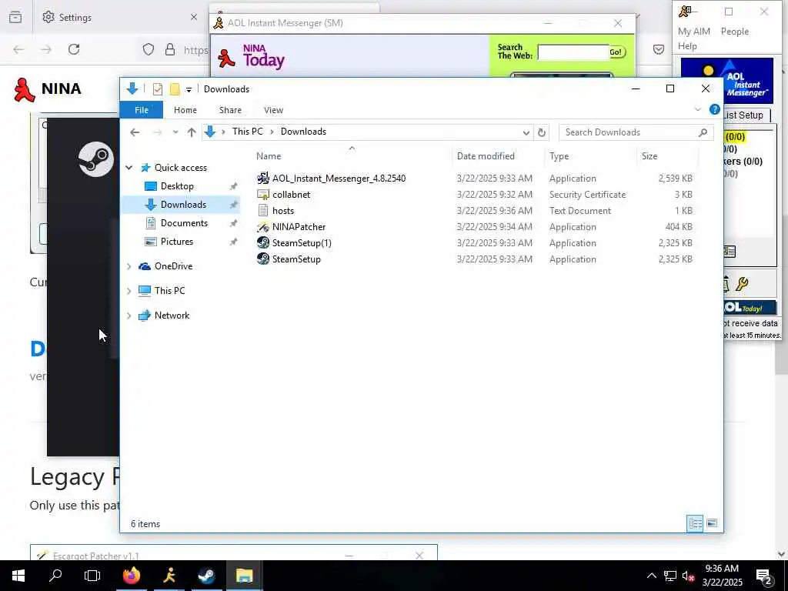Select the SteamSetup application file
Screen dimensions: 788x591
click(x=296, y=259)
